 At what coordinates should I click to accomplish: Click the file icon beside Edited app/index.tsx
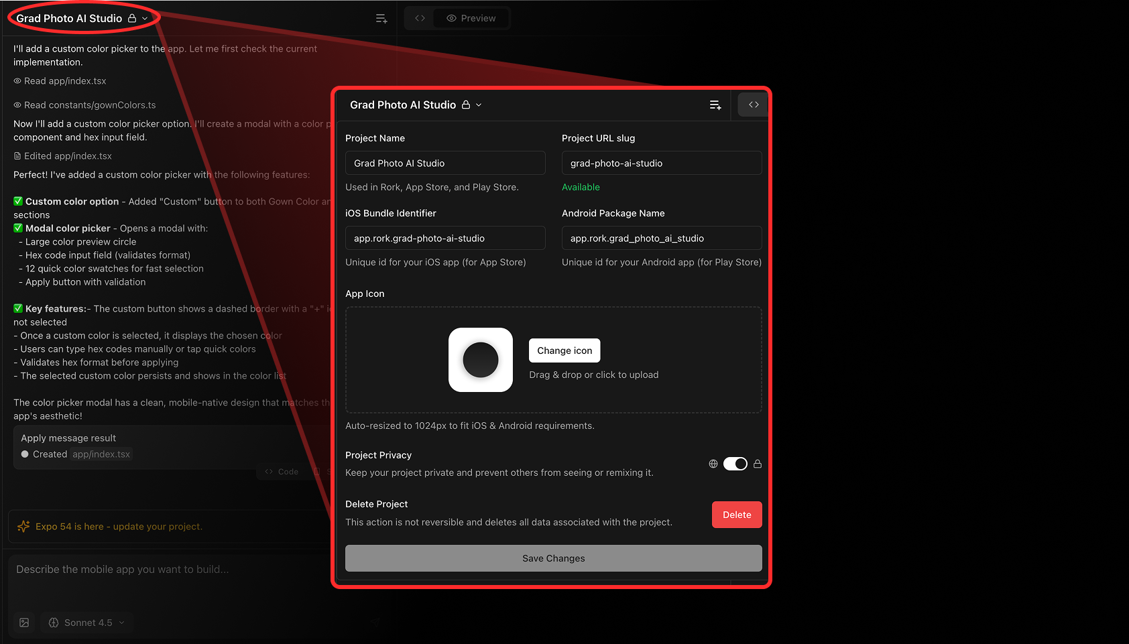point(17,156)
